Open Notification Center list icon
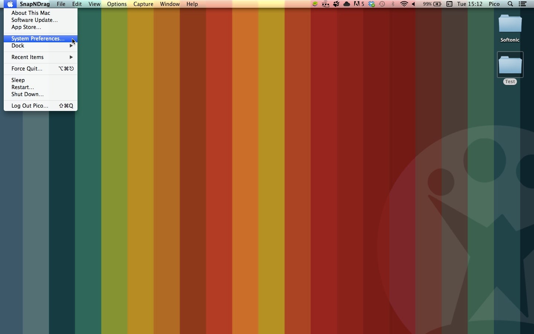Image resolution: width=534 pixels, height=334 pixels. pyautogui.click(x=523, y=4)
